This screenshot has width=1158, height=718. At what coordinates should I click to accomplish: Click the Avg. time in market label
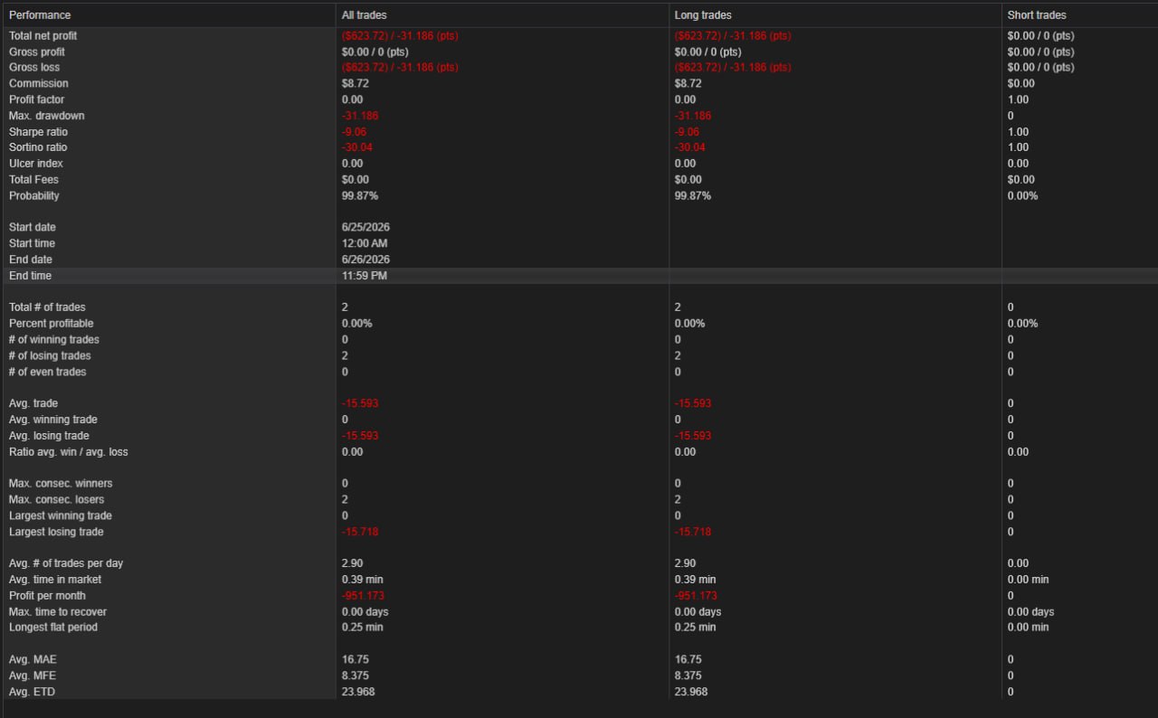click(x=55, y=580)
